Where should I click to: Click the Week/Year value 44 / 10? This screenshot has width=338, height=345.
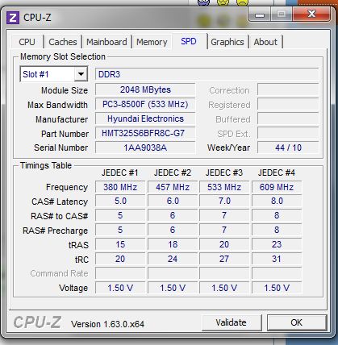[288, 148]
